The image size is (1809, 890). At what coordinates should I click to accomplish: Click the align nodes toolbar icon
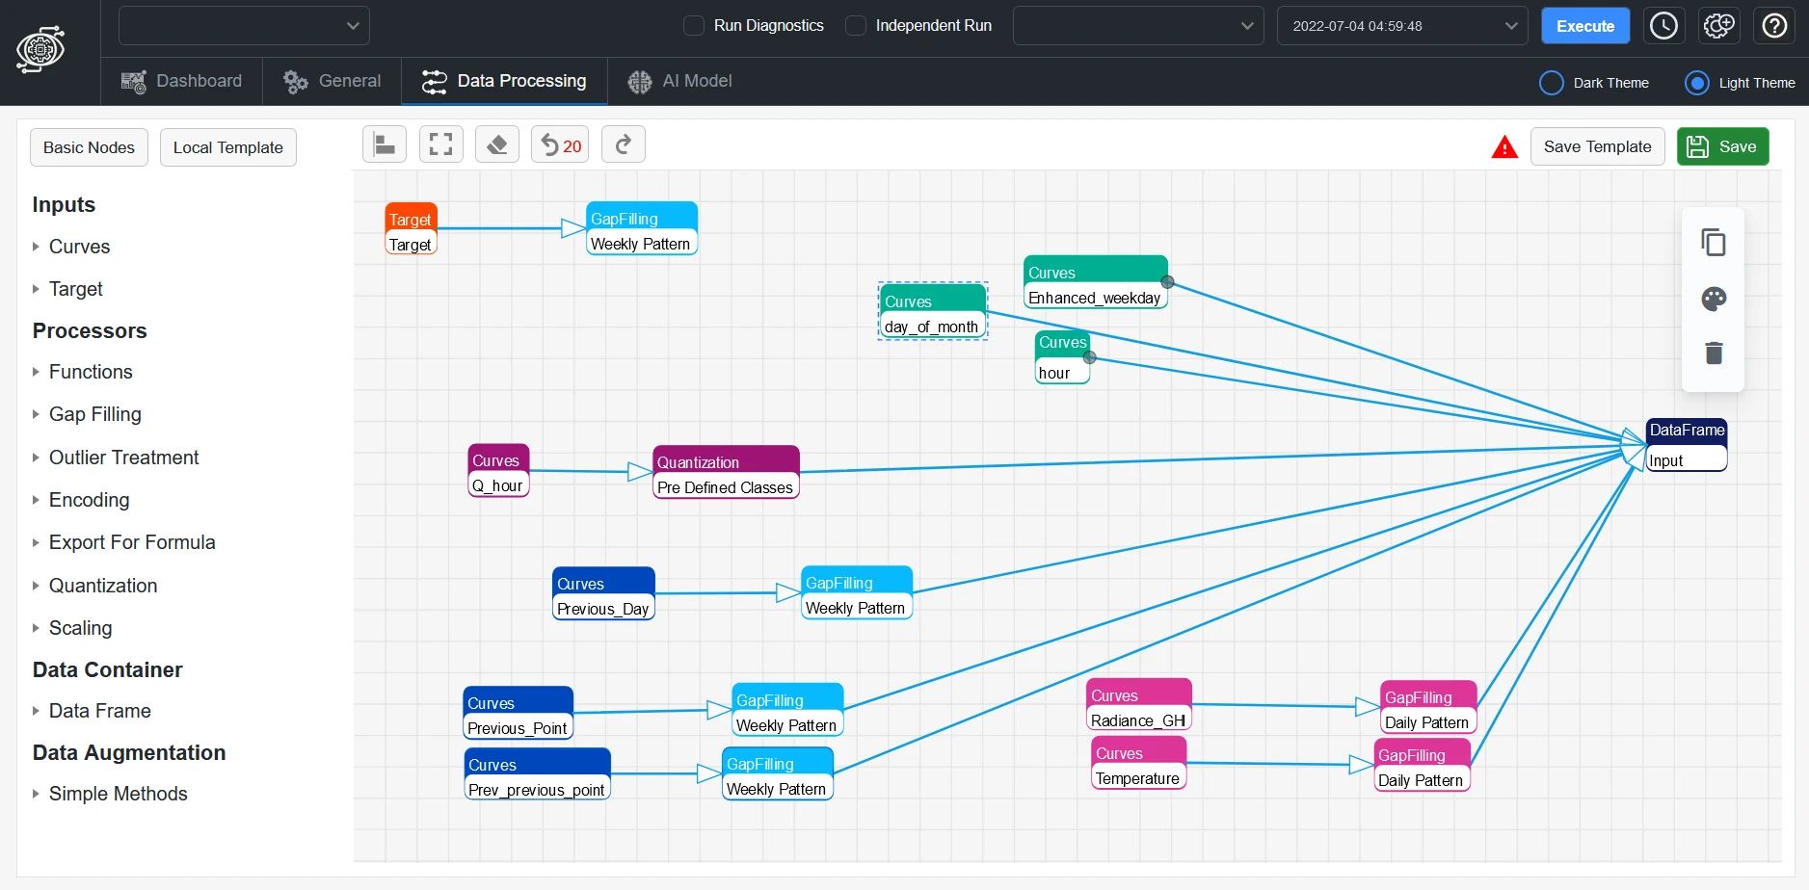(385, 144)
